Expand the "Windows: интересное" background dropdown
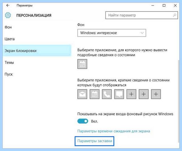The image size is (182, 151). [112, 33]
